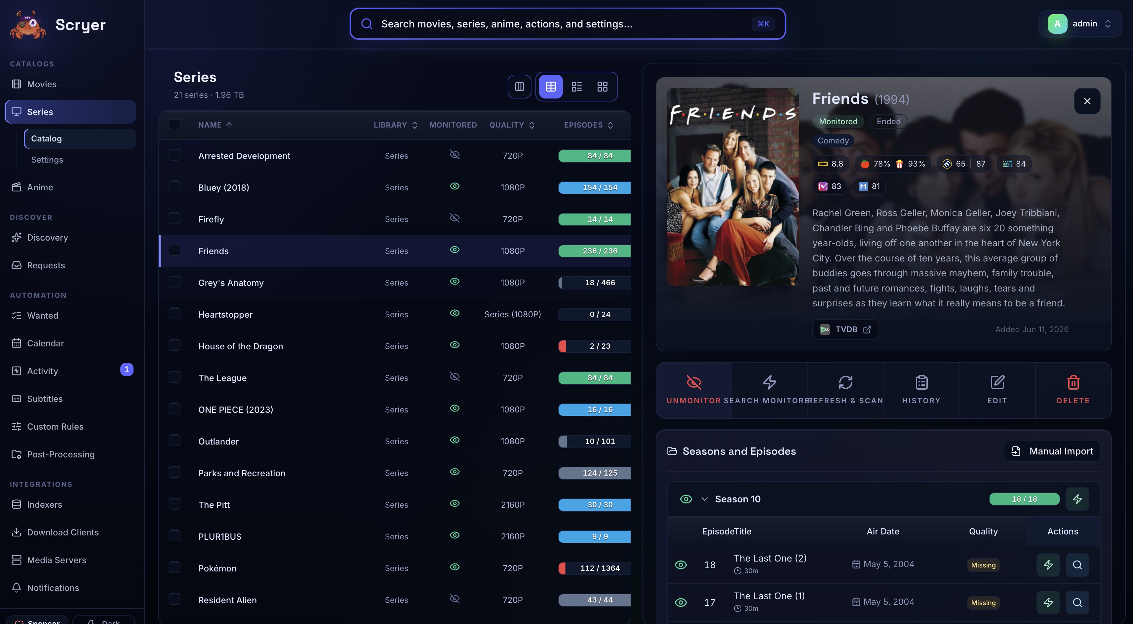
Task: Check the Friends row checkbox
Action: click(x=175, y=250)
